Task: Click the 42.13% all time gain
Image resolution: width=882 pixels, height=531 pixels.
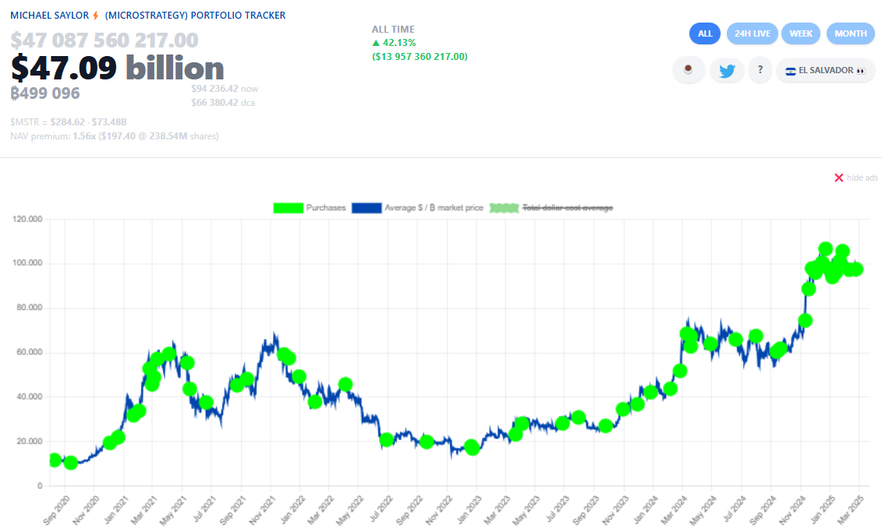Action: [394, 43]
